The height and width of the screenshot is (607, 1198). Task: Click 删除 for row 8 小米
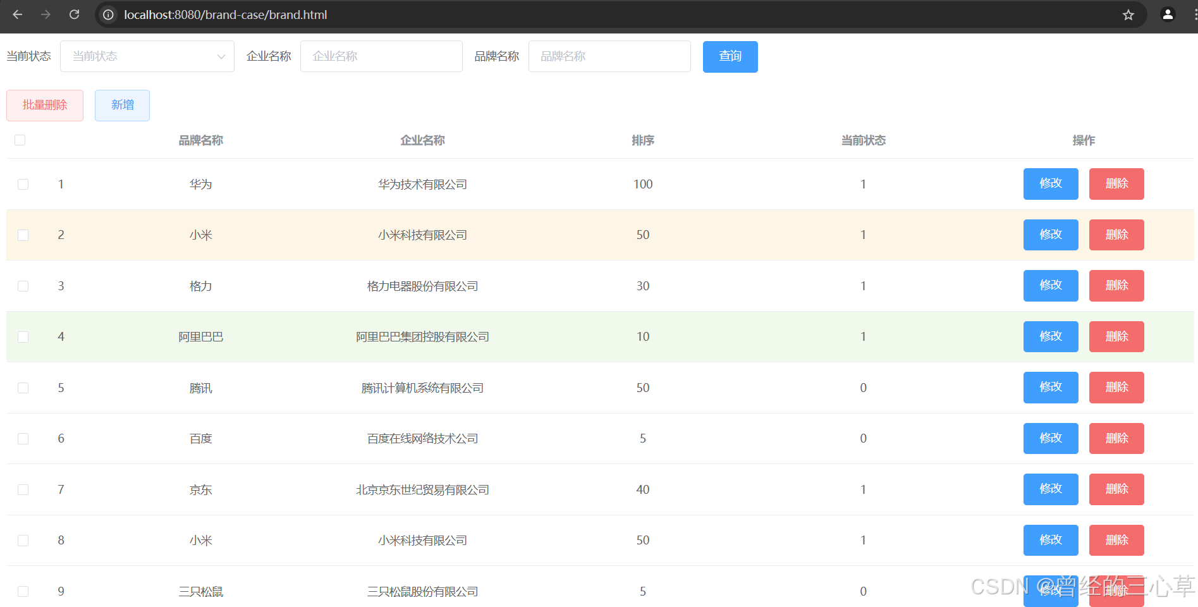(1116, 541)
